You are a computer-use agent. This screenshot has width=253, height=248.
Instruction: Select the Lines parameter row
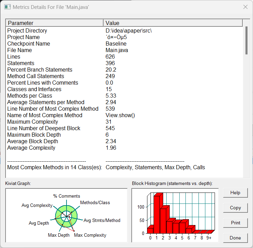[x=124, y=57]
